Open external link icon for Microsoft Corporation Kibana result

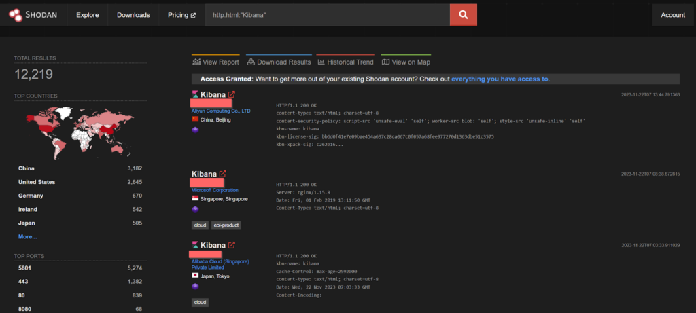[x=222, y=174]
